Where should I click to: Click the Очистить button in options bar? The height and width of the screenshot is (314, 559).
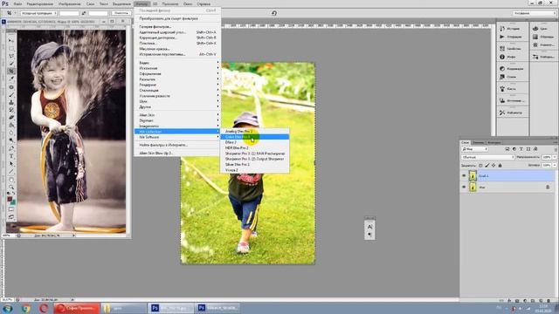[x=121, y=13]
